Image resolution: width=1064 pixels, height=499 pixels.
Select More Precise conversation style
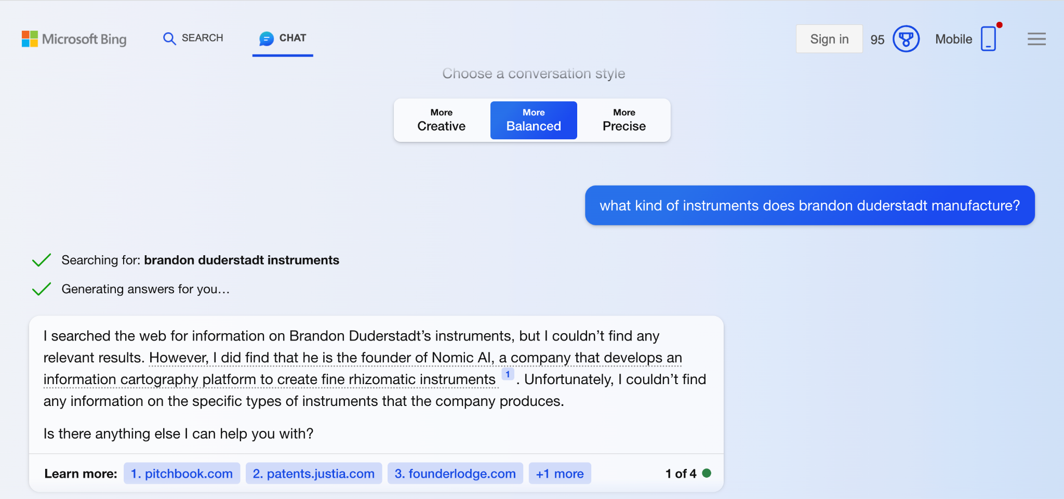click(624, 120)
